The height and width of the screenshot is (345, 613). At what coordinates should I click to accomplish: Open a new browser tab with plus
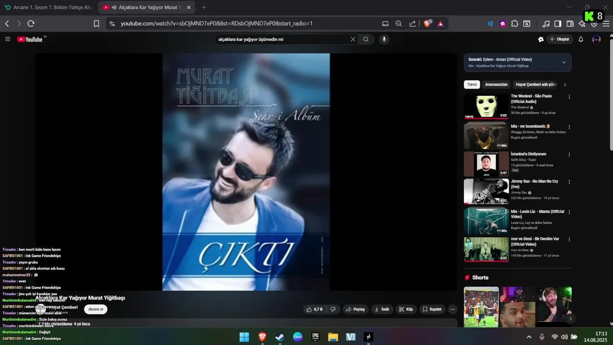pyautogui.click(x=204, y=7)
